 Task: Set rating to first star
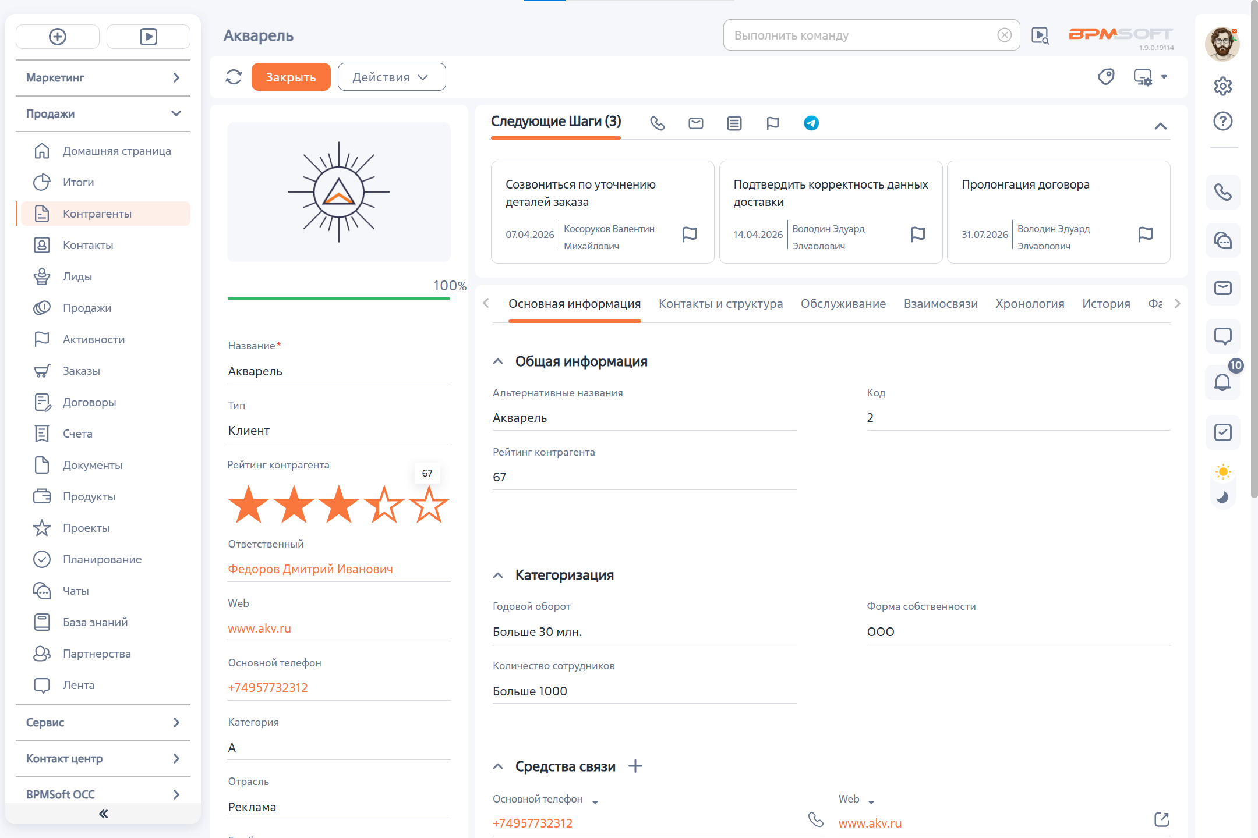click(x=249, y=504)
